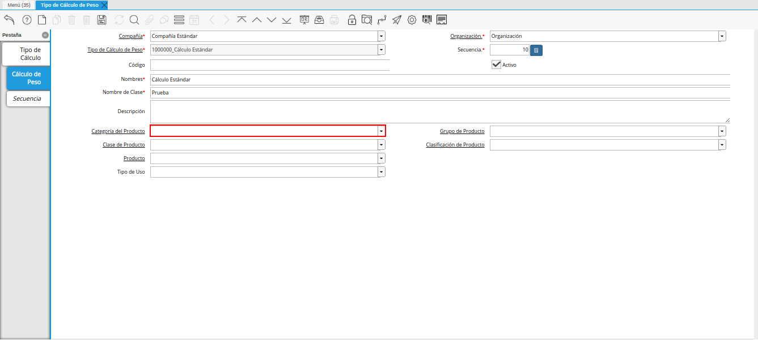
Task: Click the Clase de Producto label link
Action: 124,145
